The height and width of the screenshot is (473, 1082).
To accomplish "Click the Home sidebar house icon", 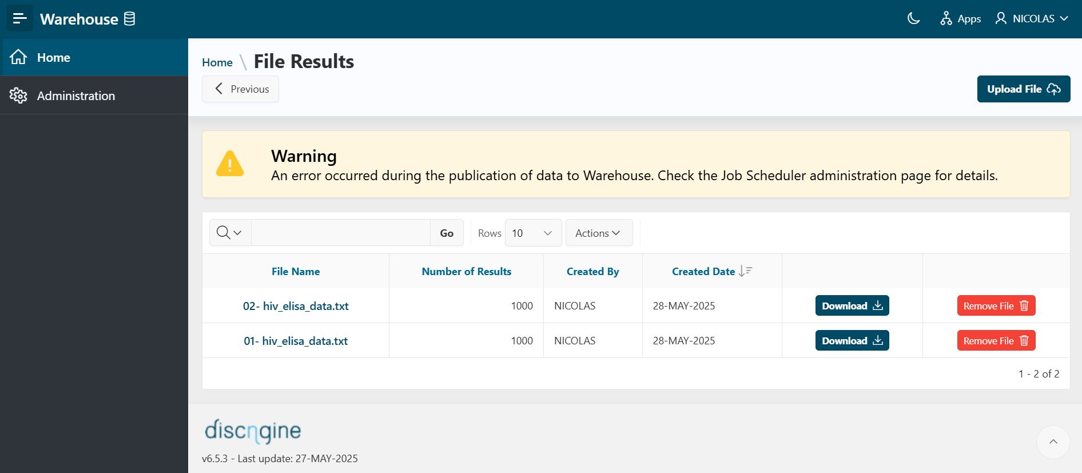I will 18,57.
